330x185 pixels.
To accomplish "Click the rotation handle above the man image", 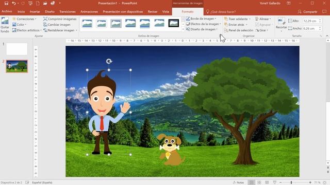I will pos(109,61).
